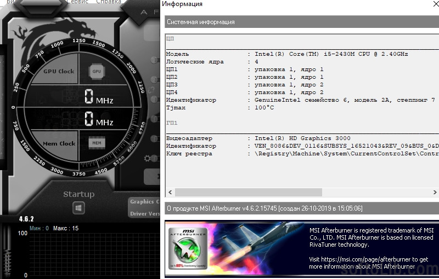Click the Видеоадаптер Intel HD Graphics 3000 row
439x279 pixels.
[258, 138]
